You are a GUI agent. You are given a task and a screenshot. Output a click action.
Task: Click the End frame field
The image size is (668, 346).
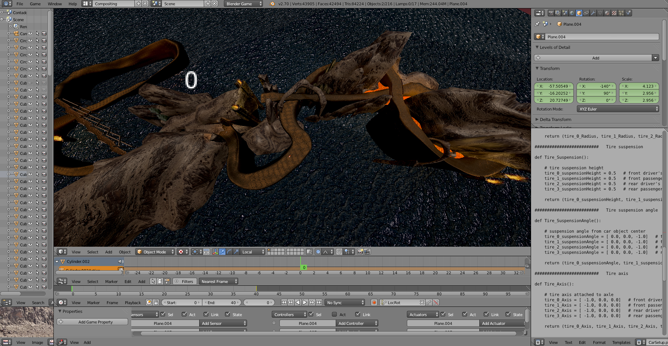coord(222,302)
